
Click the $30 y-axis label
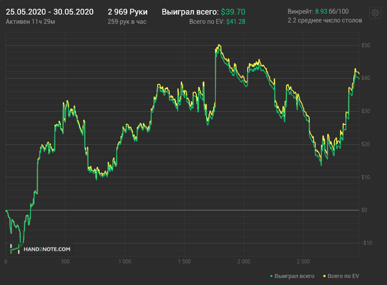[365, 111]
